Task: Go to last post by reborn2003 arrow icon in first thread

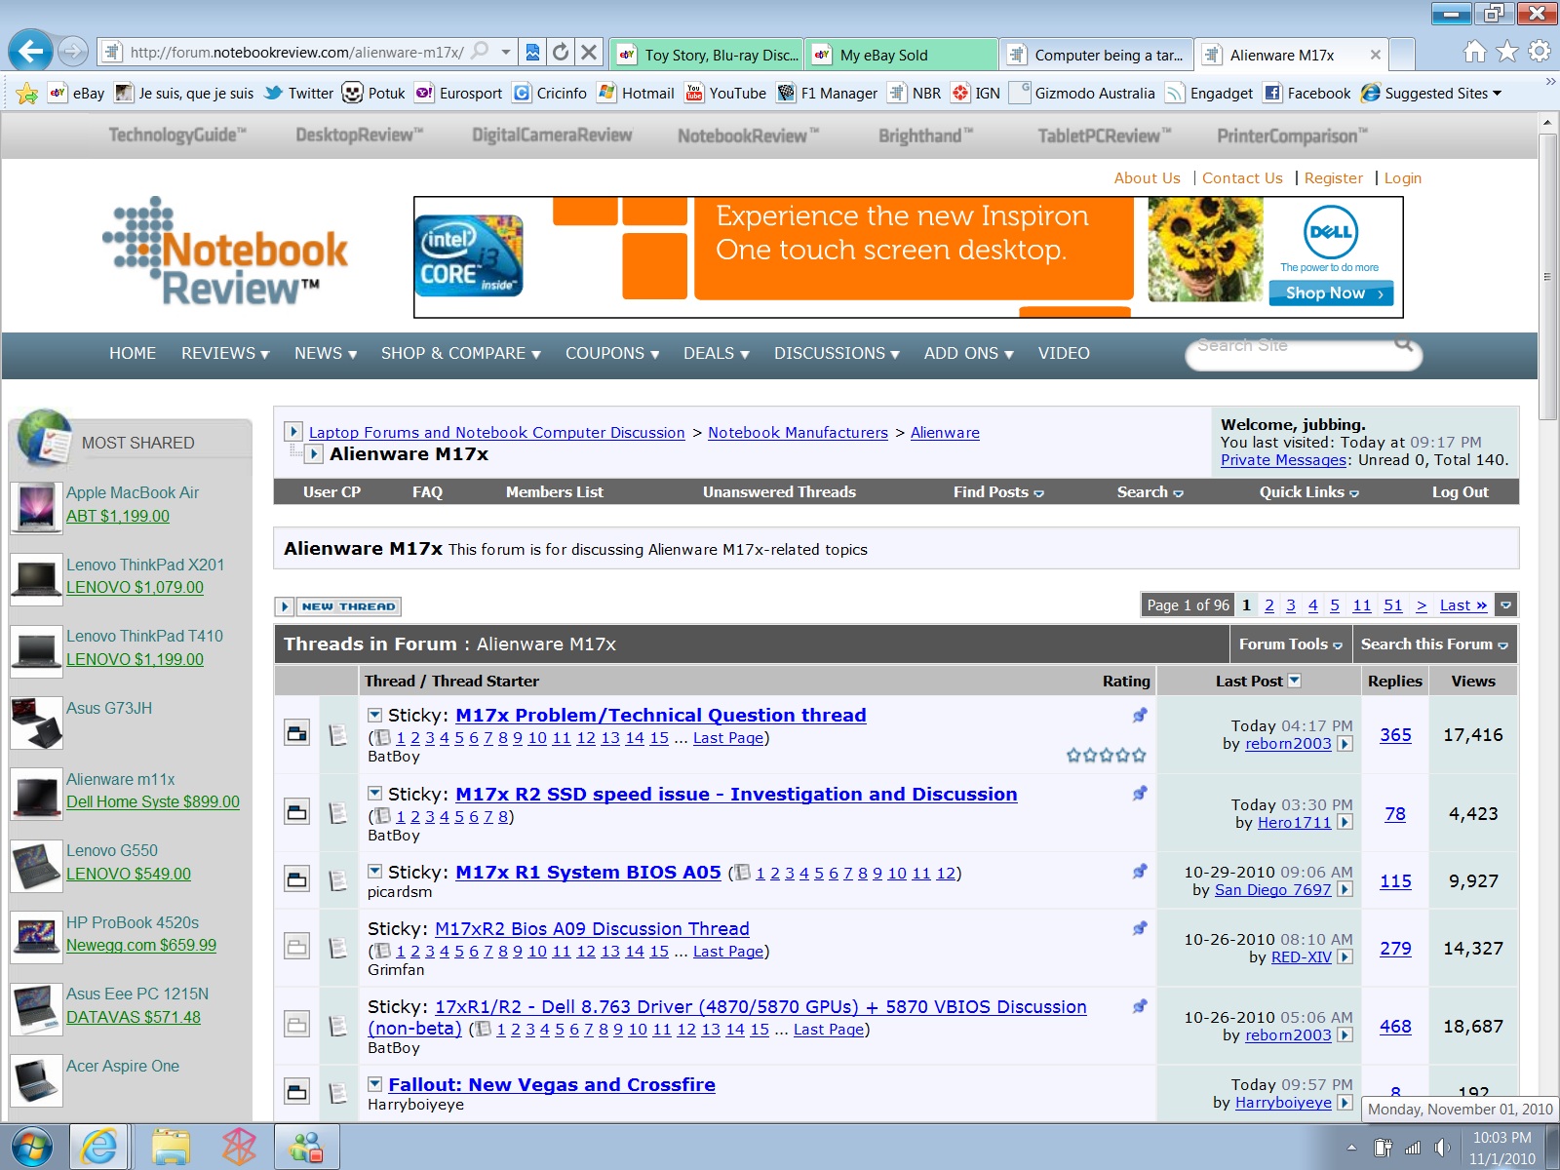Action: [x=1345, y=744]
